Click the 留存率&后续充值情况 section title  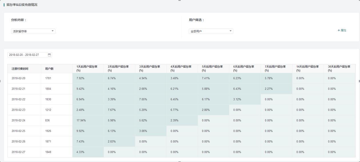[x=22, y=5]
